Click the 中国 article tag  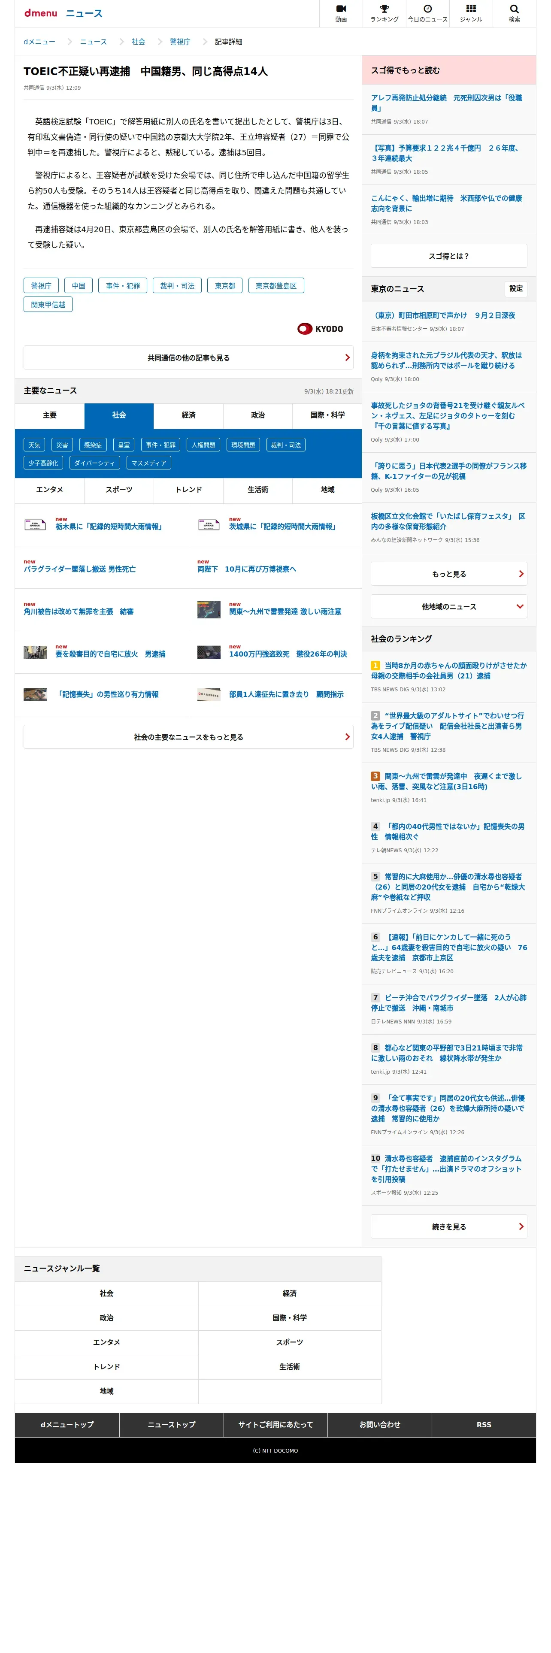78,285
